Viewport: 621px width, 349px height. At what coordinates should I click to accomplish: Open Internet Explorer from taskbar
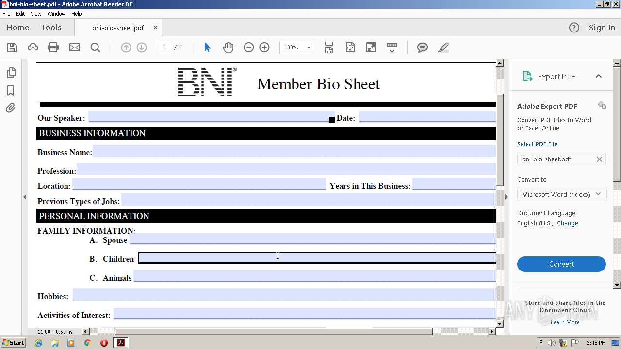coord(39,343)
